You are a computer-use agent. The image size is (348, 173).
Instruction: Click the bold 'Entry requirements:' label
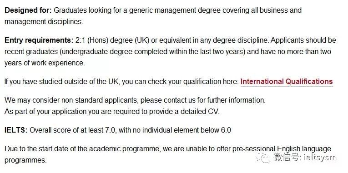click(39, 40)
